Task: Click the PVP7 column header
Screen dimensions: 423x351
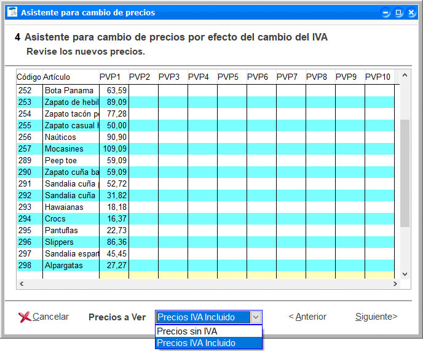Action: pyautogui.click(x=291, y=77)
